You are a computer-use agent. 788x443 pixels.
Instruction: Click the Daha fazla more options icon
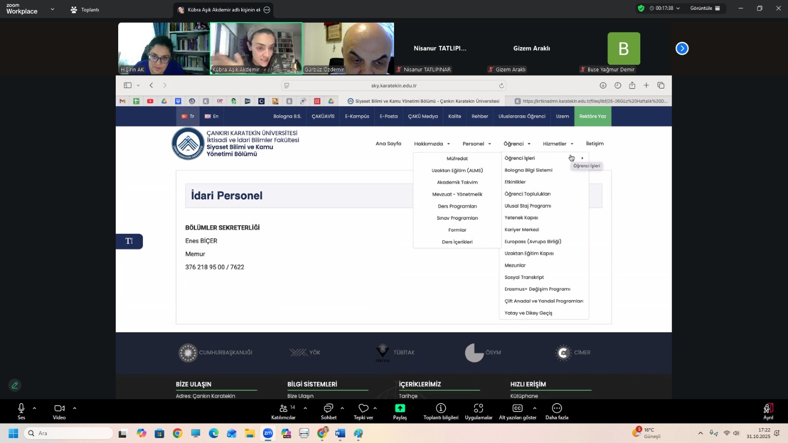click(x=557, y=411)
